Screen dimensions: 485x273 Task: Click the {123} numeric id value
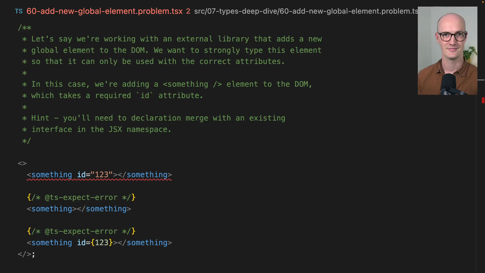[x=102, y=243]
